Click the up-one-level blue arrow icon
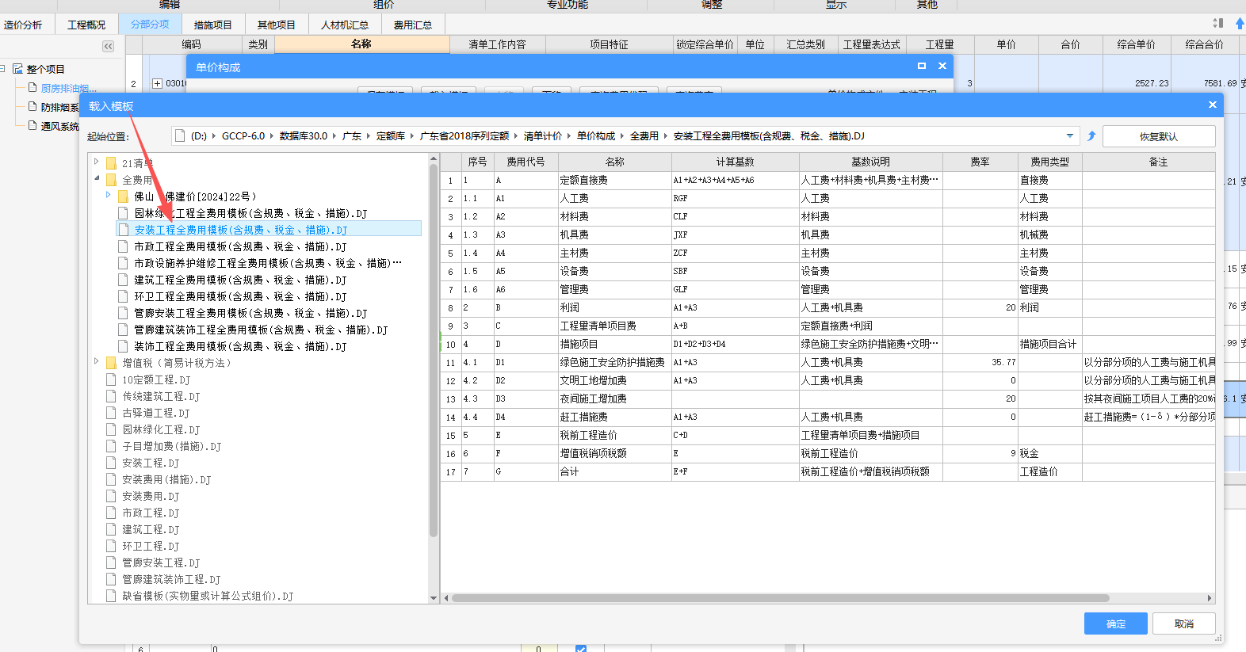 pyautogui.click(x=1091, y=136)
